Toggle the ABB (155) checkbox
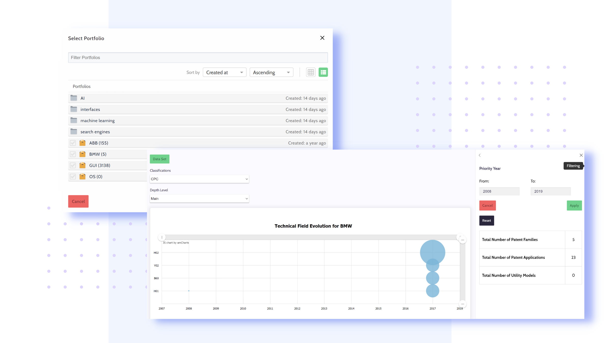 pyautogui.click(x=73, y=143)
